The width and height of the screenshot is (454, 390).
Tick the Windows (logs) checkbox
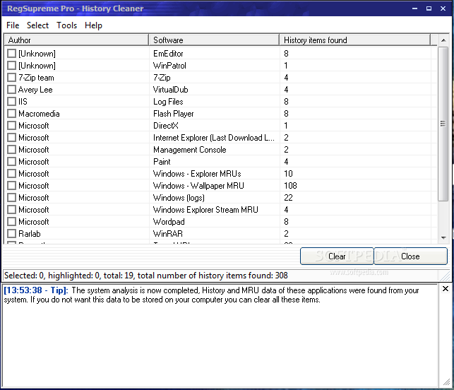coord(11,198)
